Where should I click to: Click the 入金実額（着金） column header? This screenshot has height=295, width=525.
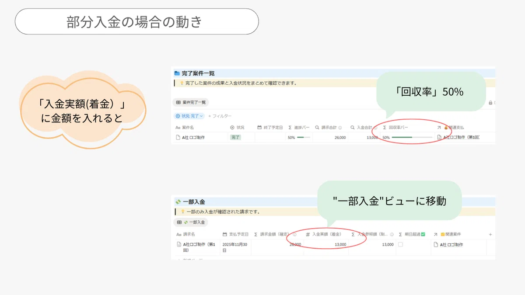coord(323,234)
